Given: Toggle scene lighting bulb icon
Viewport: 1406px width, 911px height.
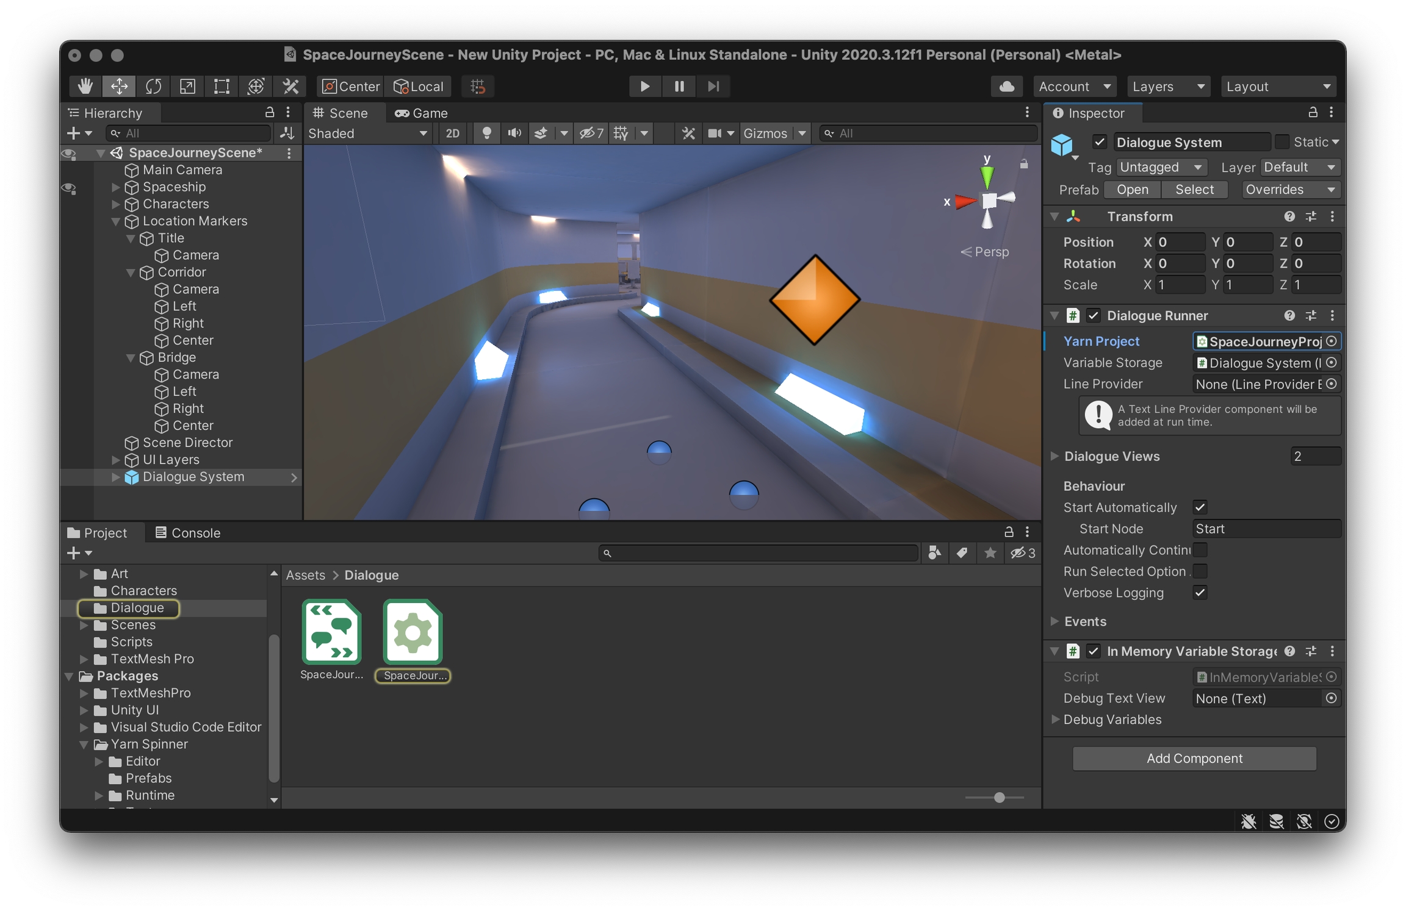Looking at the screenshot, I should tap(486, 133).
